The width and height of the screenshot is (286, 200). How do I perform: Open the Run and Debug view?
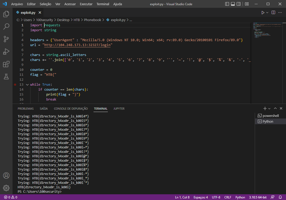(x=6, y=52)
